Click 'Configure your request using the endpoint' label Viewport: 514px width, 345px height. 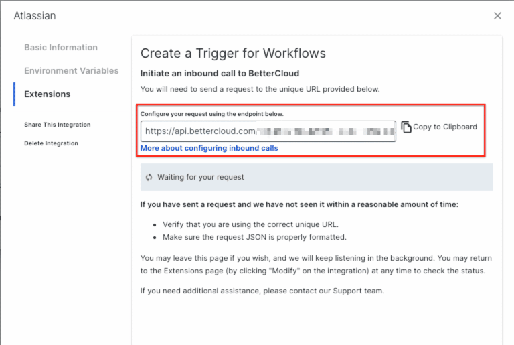click(x=212, y=114)
